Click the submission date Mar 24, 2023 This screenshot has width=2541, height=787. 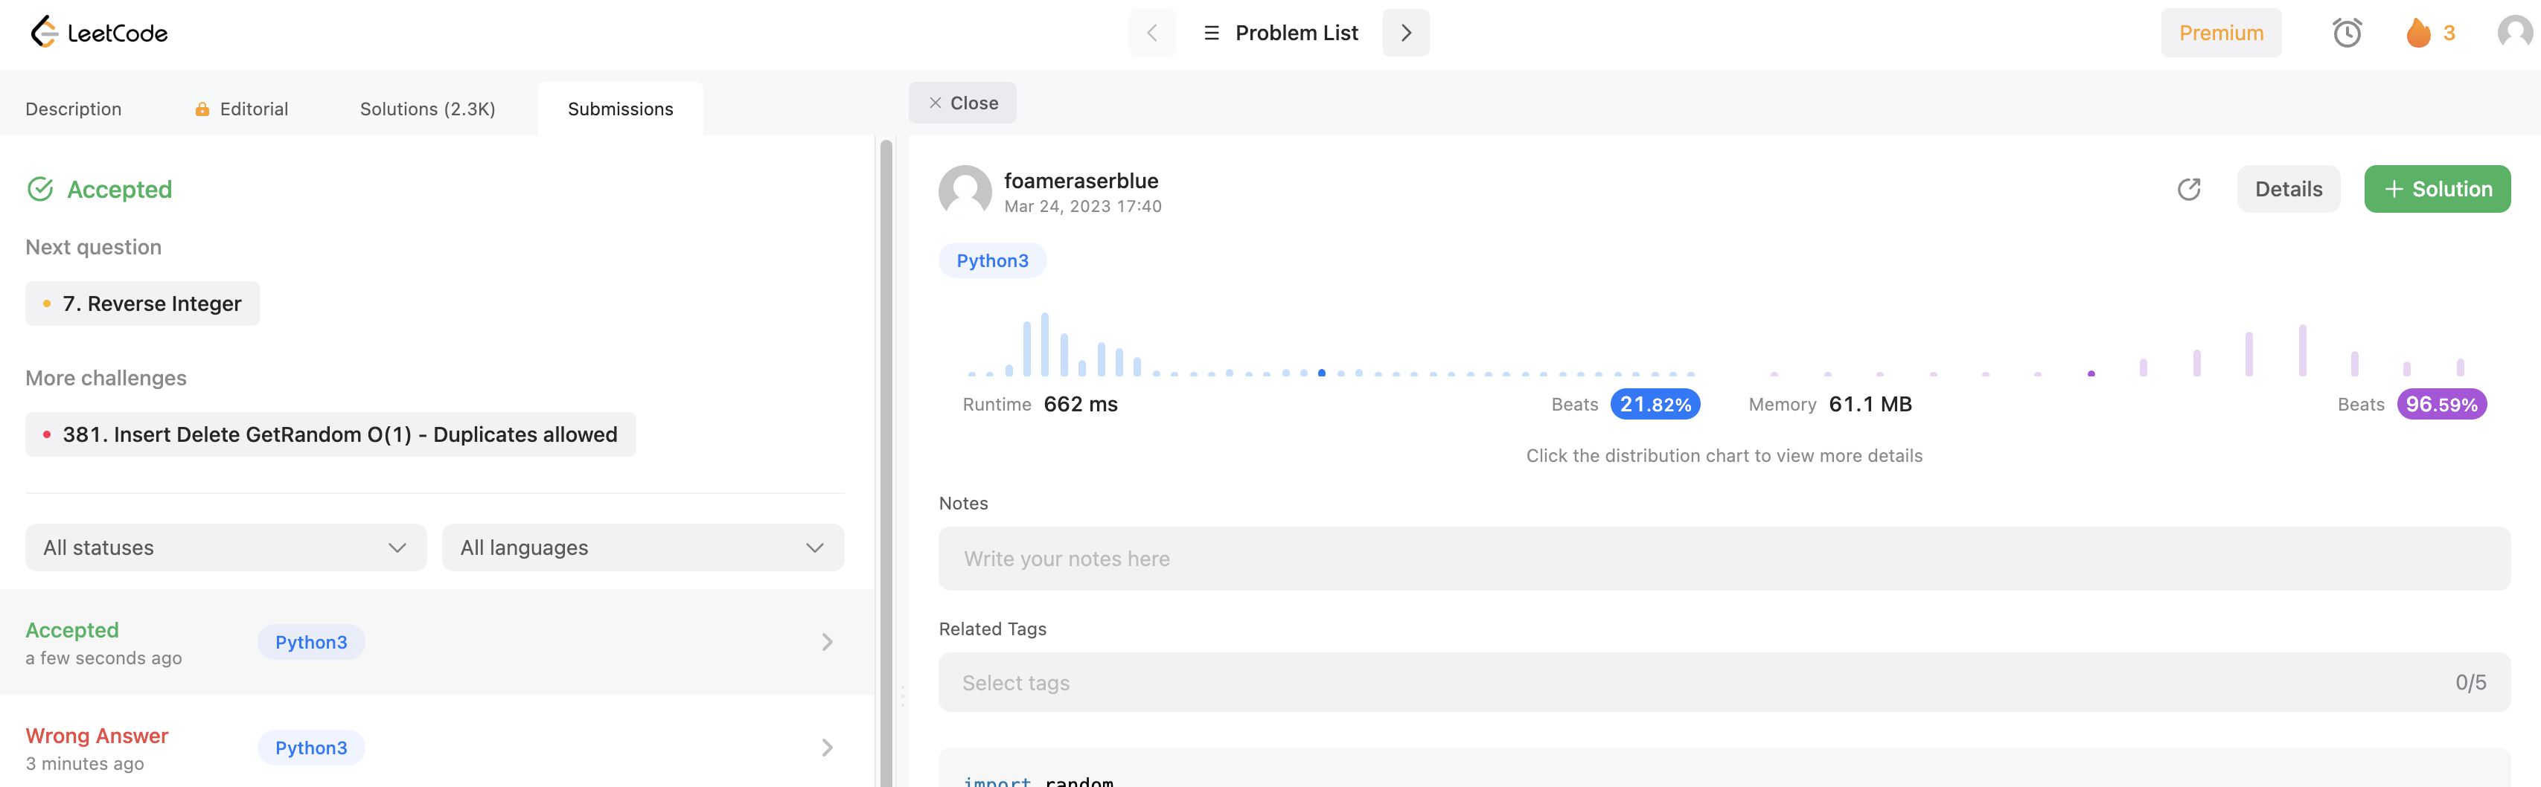click(1082, 206)
